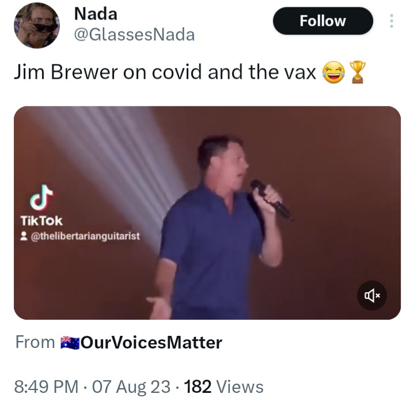Click the TikTok note logo in video

tap(41, 198)
